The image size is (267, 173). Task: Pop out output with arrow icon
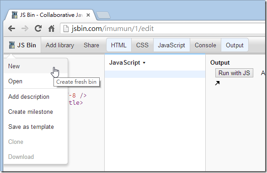(x=217, y=83)
